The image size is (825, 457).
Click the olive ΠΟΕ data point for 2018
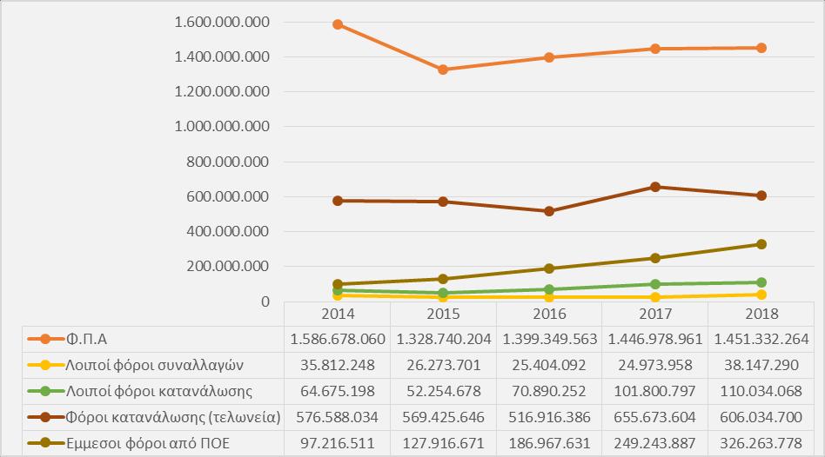click(761, 244)
